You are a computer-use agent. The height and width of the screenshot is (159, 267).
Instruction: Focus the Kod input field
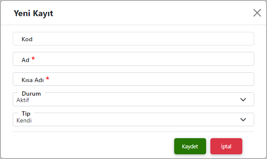pyautogui.click(x=134, y=39)
